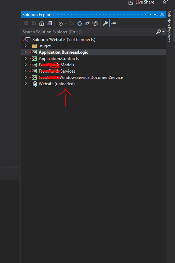Select the Application.Contracts project
The image size is (175, 263).
point(59,59)
